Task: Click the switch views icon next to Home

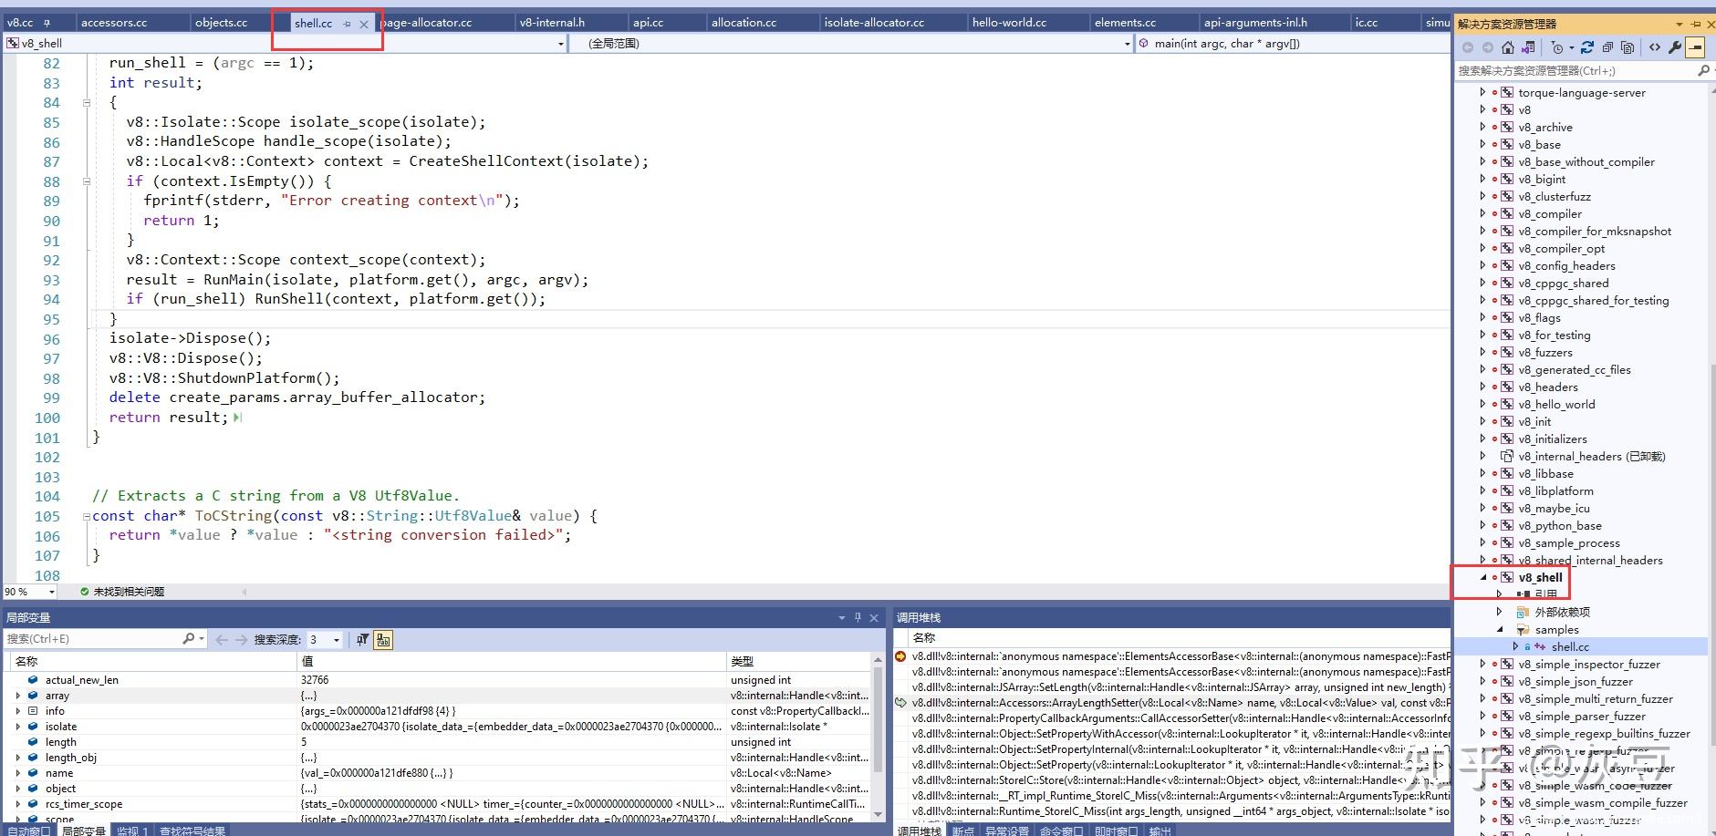Action: pos(1528,47)
